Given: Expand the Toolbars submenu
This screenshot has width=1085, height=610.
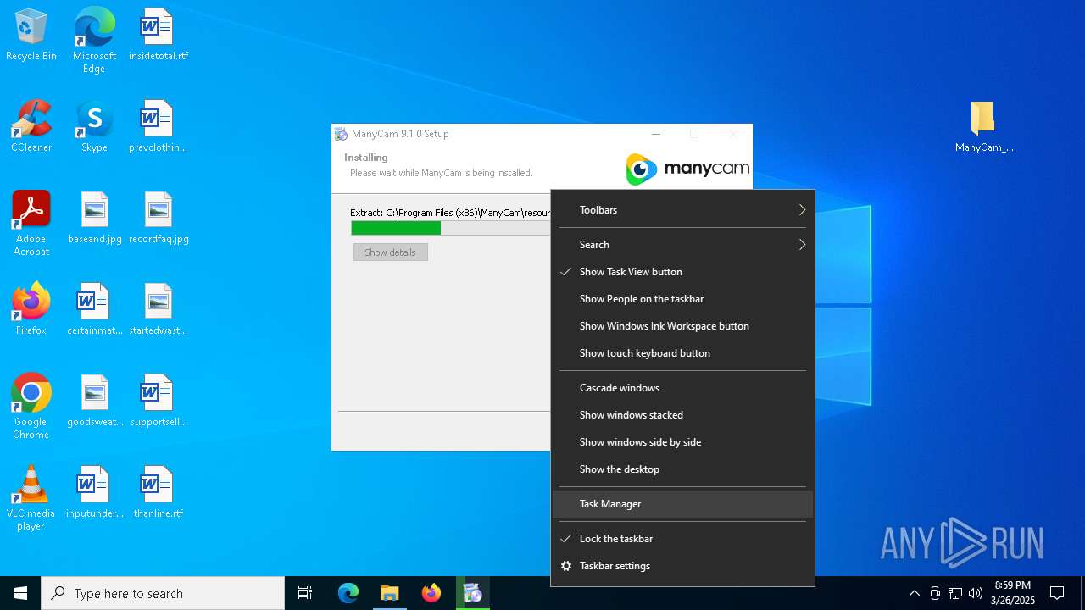Looking at the screenshot, I should [682, 210].
